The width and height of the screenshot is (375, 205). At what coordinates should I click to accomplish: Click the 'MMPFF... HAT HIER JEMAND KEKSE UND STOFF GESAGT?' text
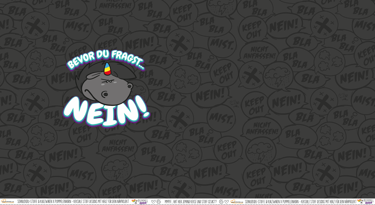pyautogui.click(x=190, y=202)
